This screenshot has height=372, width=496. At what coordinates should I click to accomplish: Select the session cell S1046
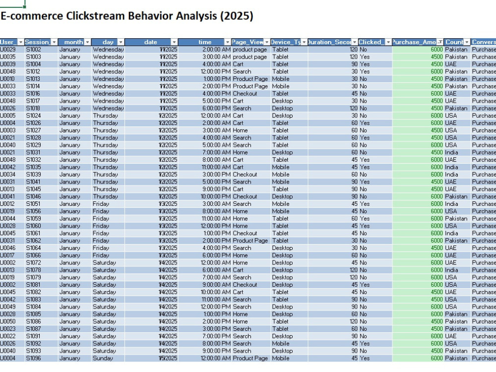[x=42, y=196]
